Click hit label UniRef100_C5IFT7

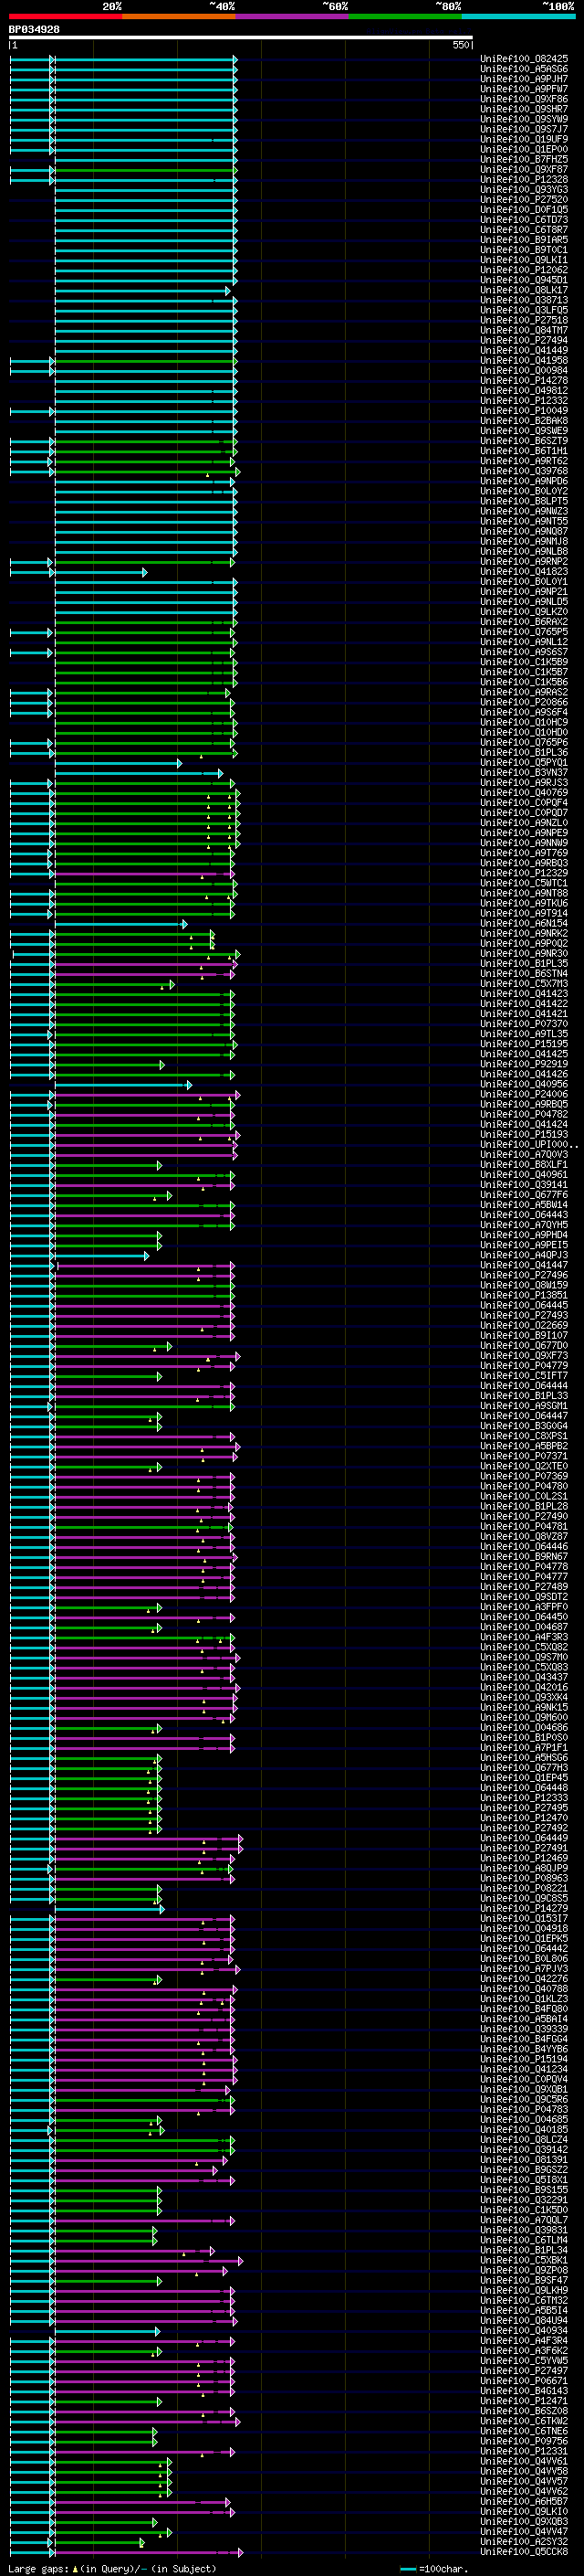click(524, 1376)
